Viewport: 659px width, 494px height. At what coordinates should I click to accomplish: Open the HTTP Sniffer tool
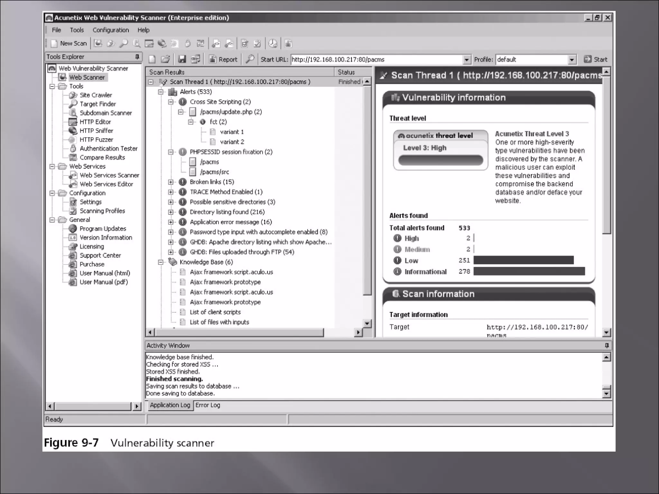pyautogui.click(x=96, y=131)
